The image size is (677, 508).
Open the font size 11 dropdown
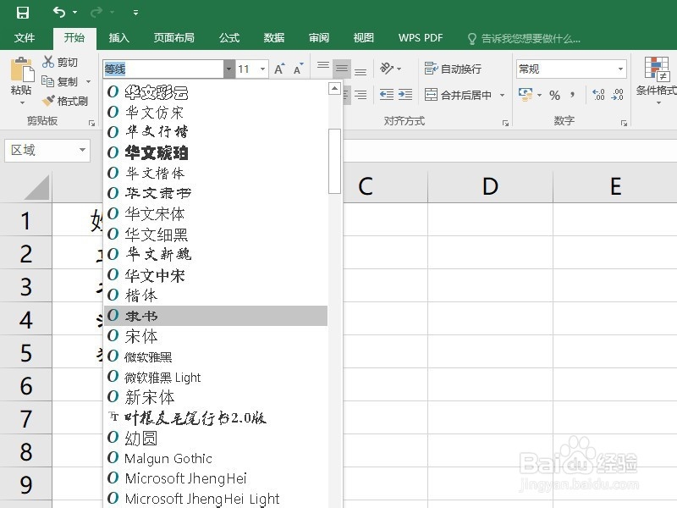[x=262, y=69]
